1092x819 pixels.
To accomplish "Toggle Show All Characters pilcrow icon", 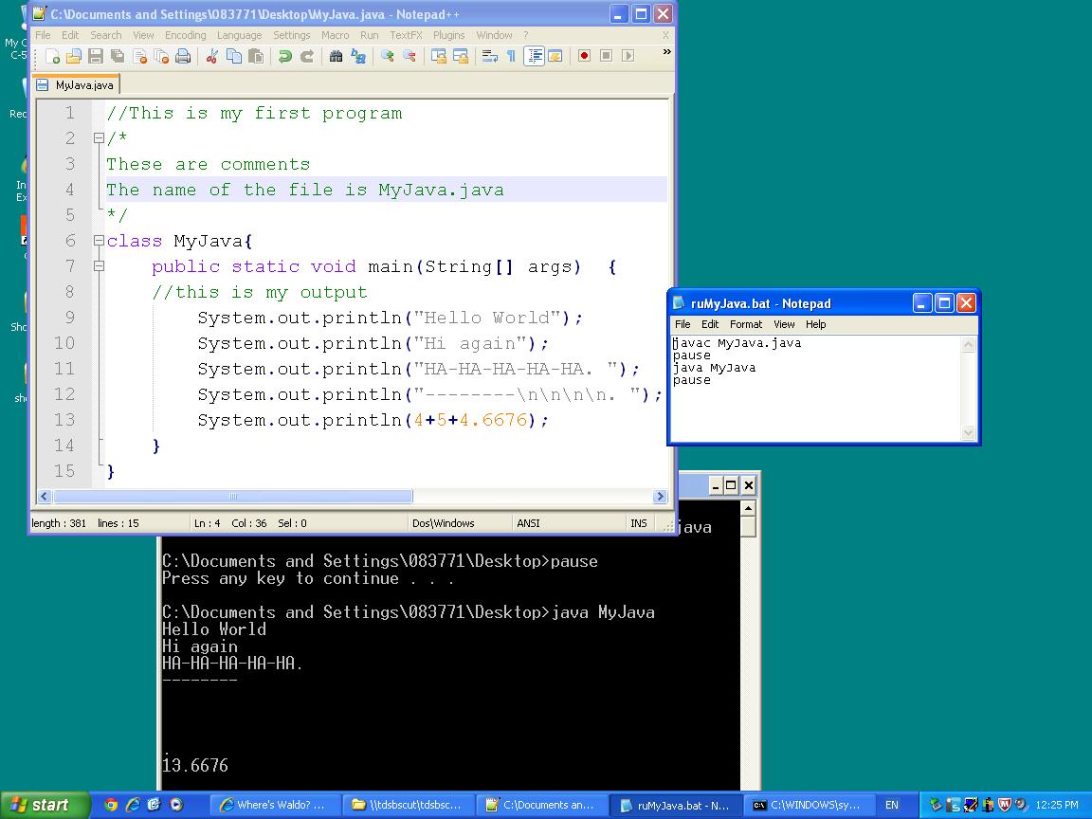I will tap(511, 57).
